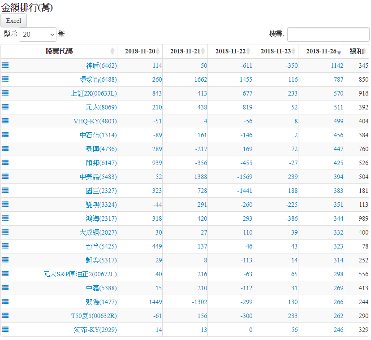Sort by the 2018-11-26 column header

pos(321,51)
